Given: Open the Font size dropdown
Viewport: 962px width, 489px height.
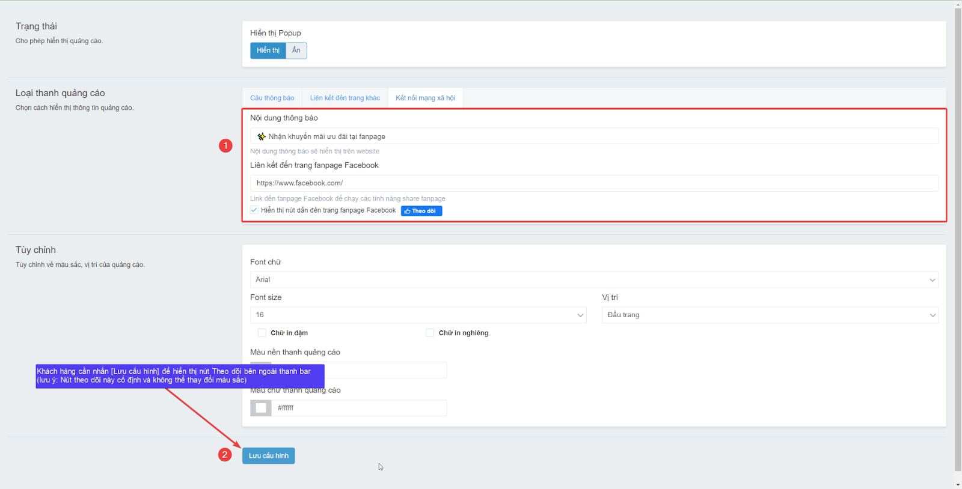Looking at the screenshot, I should tap(418, 315).
